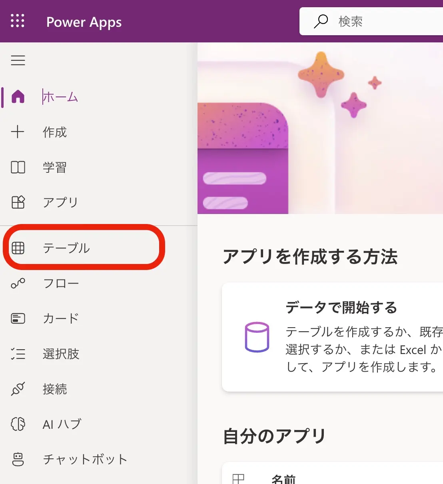Click the plus icon for 作成

[18, 132]
